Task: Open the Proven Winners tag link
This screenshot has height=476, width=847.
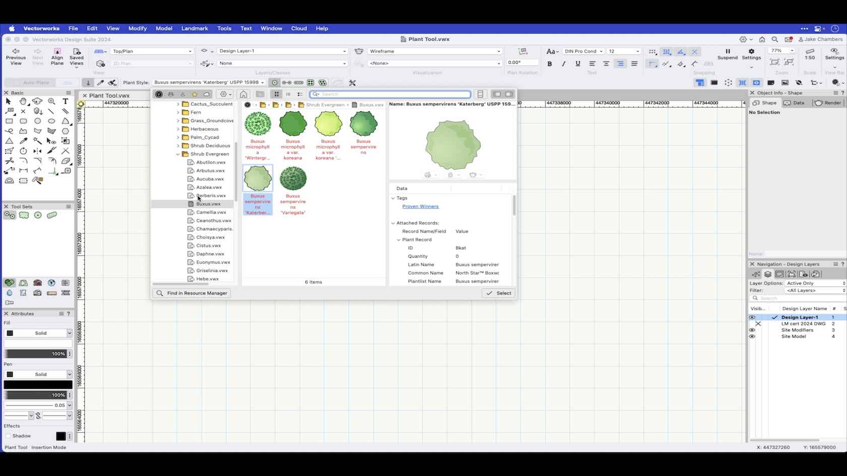Action: point(420,207)
